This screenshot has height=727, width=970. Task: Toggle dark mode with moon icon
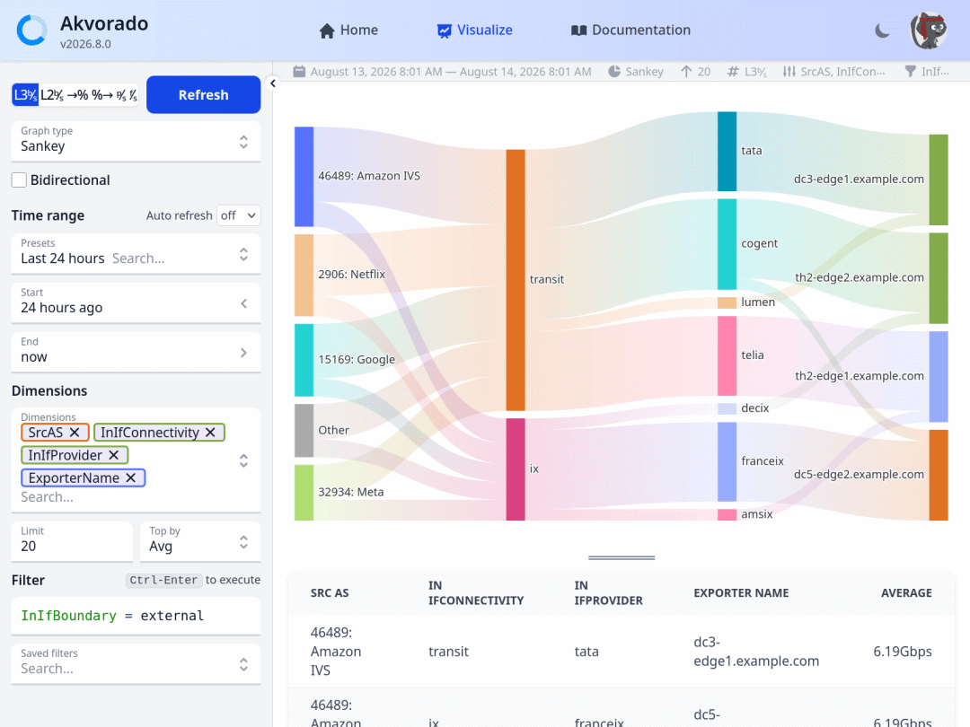click(882, 31)
